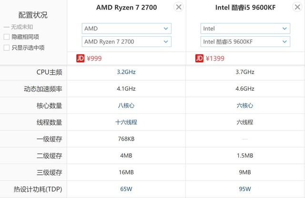Click the 八核心 core count link

pos(126,105)
